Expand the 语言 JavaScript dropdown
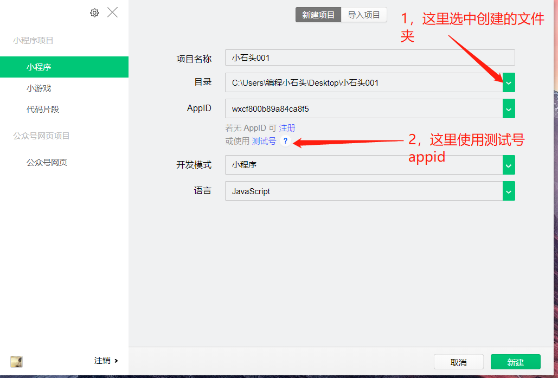Image resolution: width=558 pixels, height=378 pixels. click(509, 191)
